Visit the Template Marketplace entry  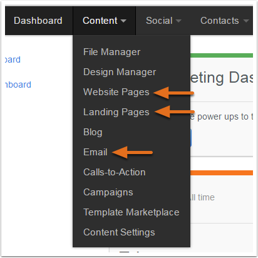click(x=132, y=212)
